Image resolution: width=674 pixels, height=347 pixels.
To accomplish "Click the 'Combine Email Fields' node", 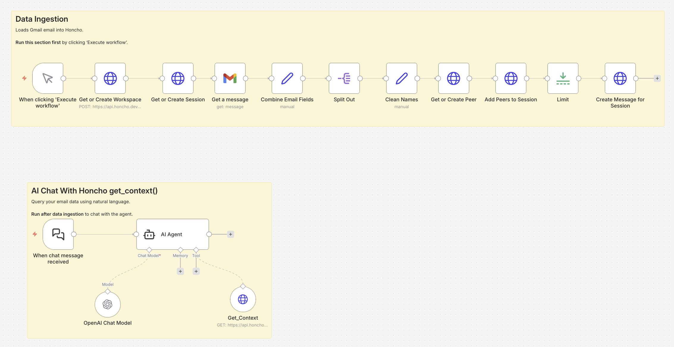I will pos(287,78).
